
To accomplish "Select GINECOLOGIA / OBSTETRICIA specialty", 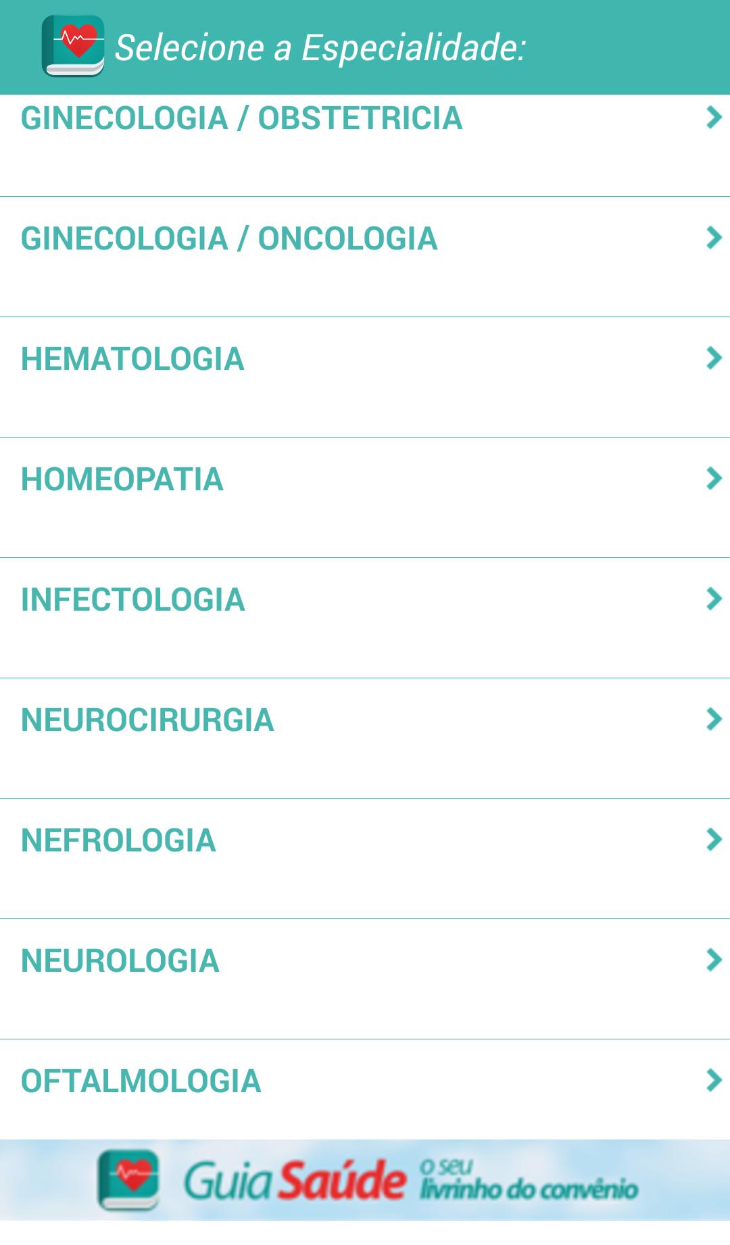I will (x=241, y=119).
